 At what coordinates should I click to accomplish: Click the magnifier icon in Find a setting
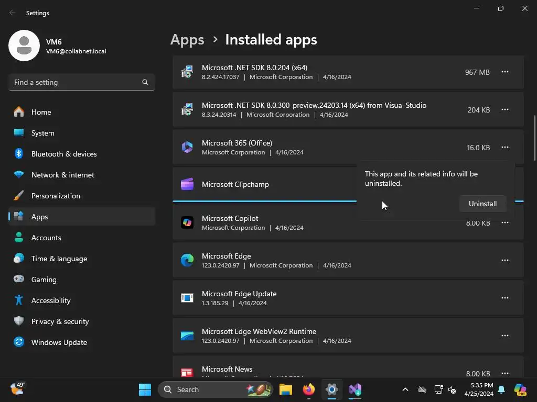click(x=145, y=82)
